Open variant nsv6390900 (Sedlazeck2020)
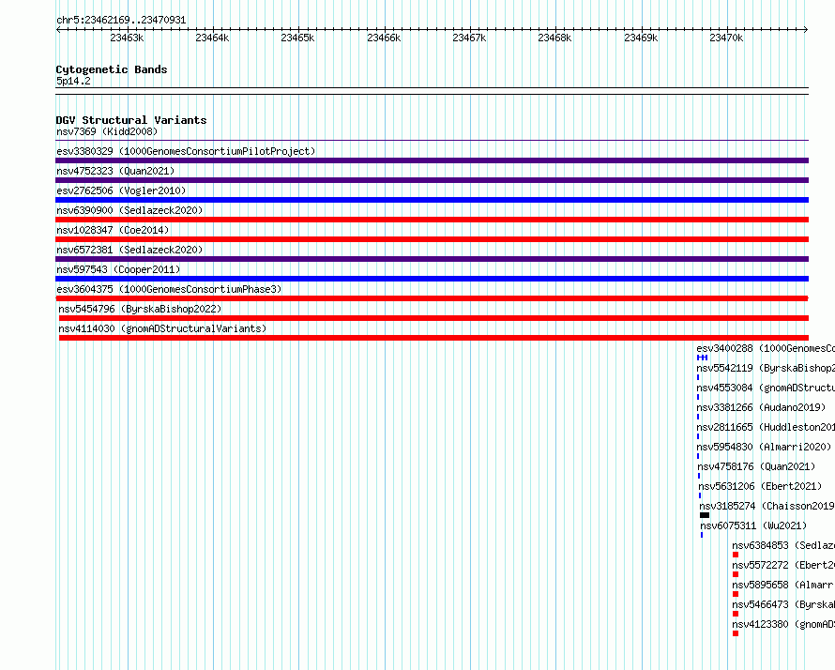This screenshot has width=835, height=670. tap(129, 210)
